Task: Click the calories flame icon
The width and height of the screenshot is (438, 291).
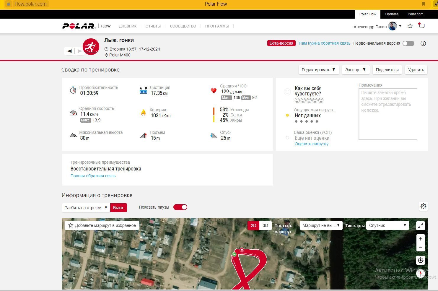Action: coord(143,113)
